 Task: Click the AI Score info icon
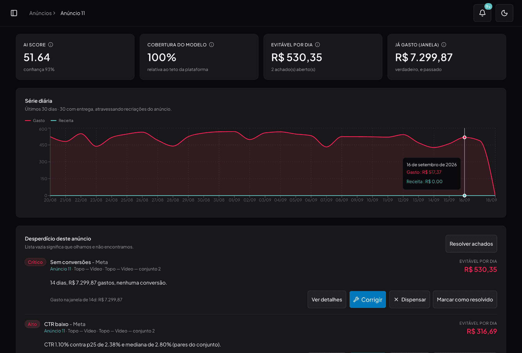click(51, 45)
